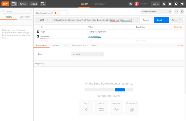
Task: Click into the request URL field
Action: pyautogui.click(x=96, y=20)
